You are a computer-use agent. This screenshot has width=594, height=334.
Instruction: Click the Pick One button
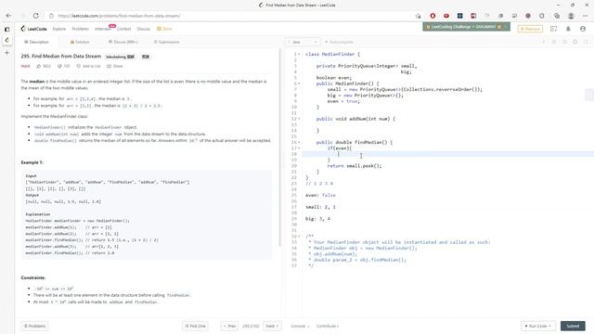click(x=196, y=326)
